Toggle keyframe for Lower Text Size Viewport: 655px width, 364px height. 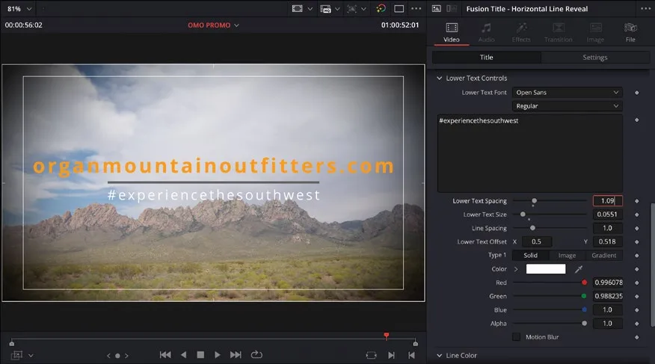click(636, 215)
